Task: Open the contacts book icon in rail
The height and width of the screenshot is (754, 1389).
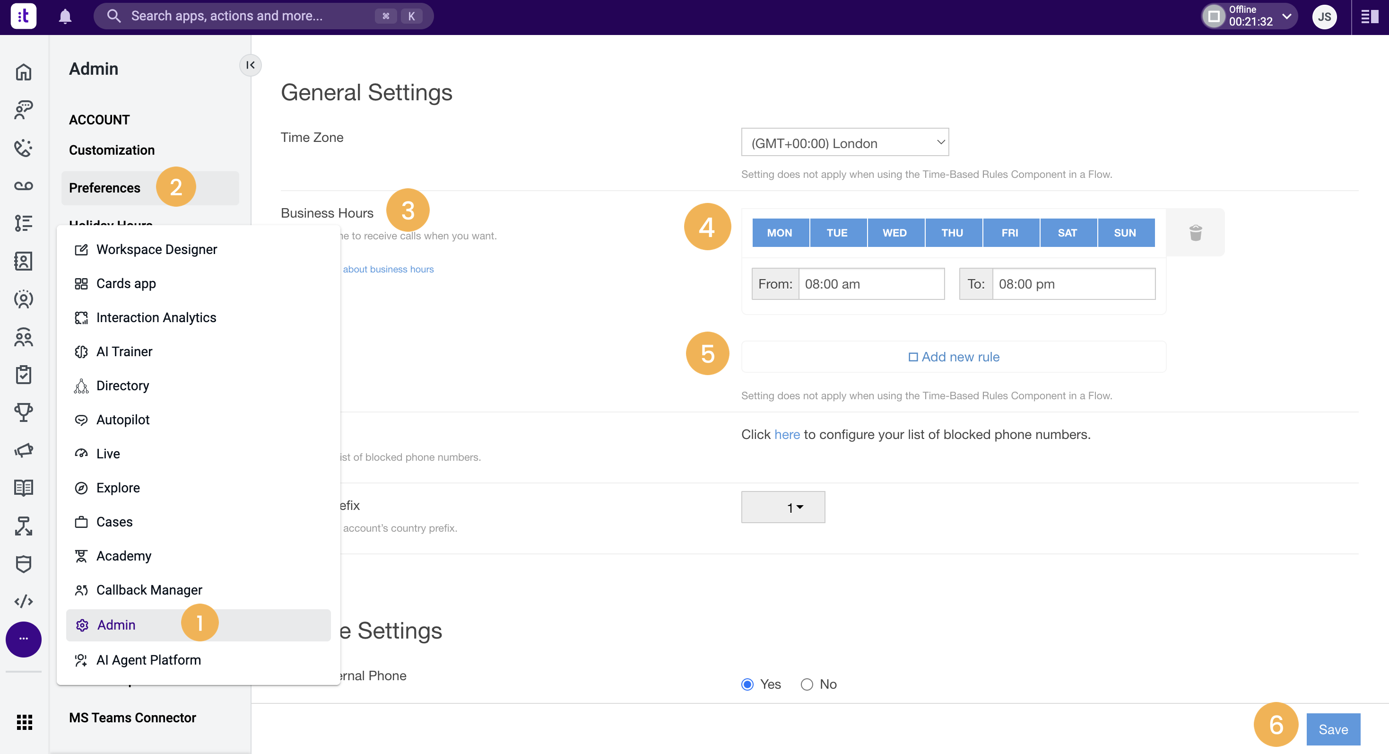Action: click(24, 261)
